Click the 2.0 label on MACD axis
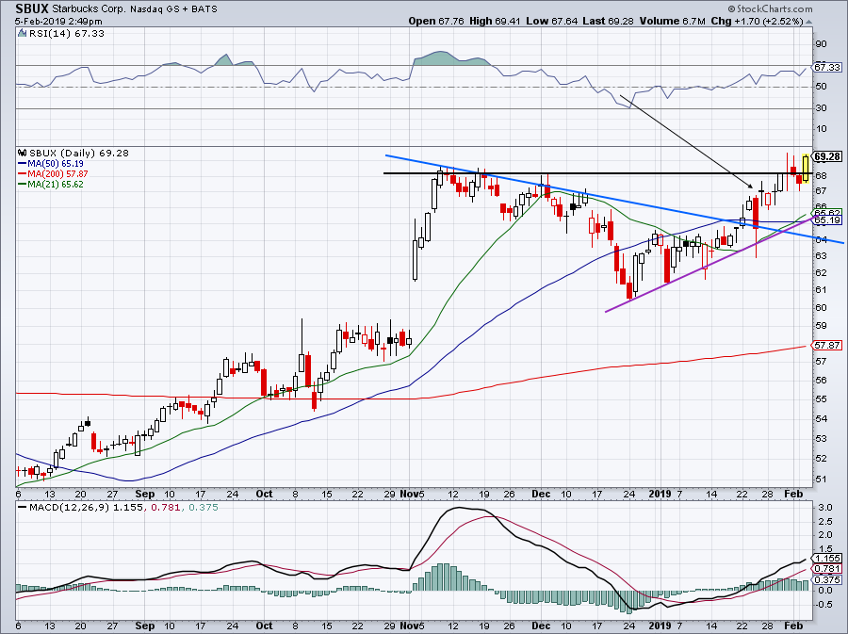The image size is (848, 634). point(824,534)
